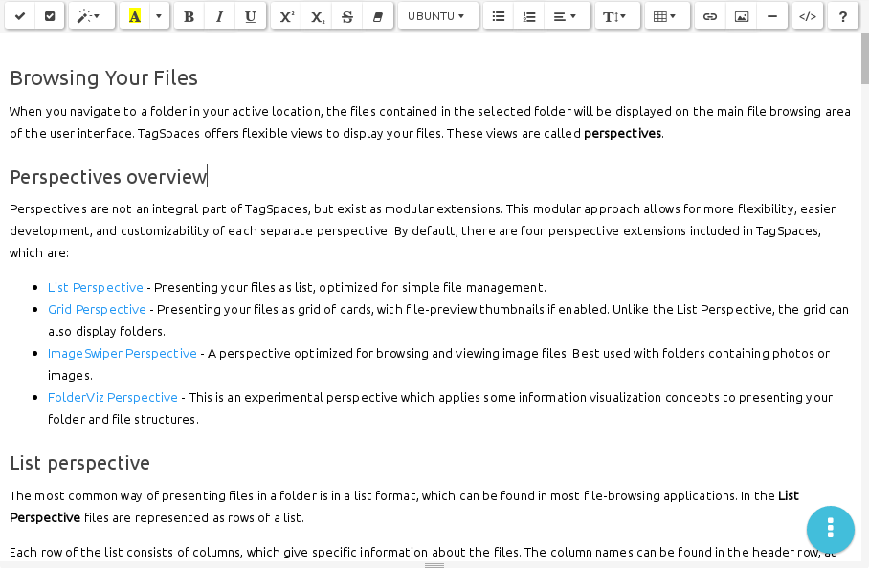The width and height of the screenshot is (869, 568).
Task: Toggle italic formatting
Action: coord(219,16)
